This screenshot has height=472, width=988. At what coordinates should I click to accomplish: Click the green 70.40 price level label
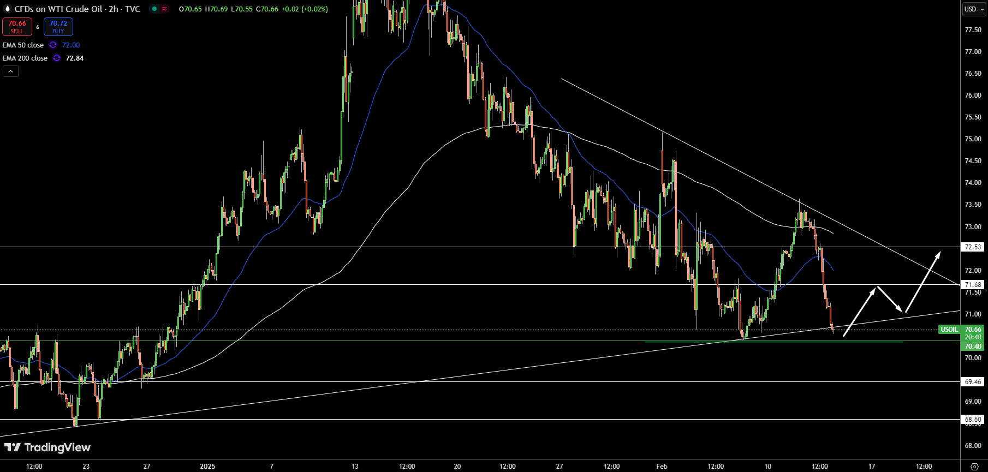[x=973, y=346]
